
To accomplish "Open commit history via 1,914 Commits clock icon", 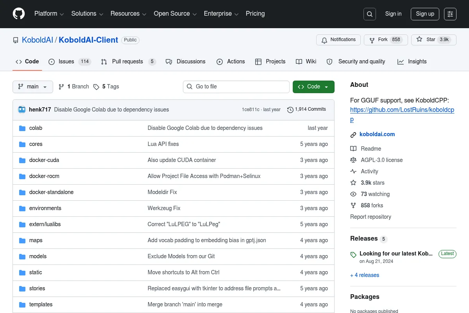I will pyautogui.click(x=290, y=110).
